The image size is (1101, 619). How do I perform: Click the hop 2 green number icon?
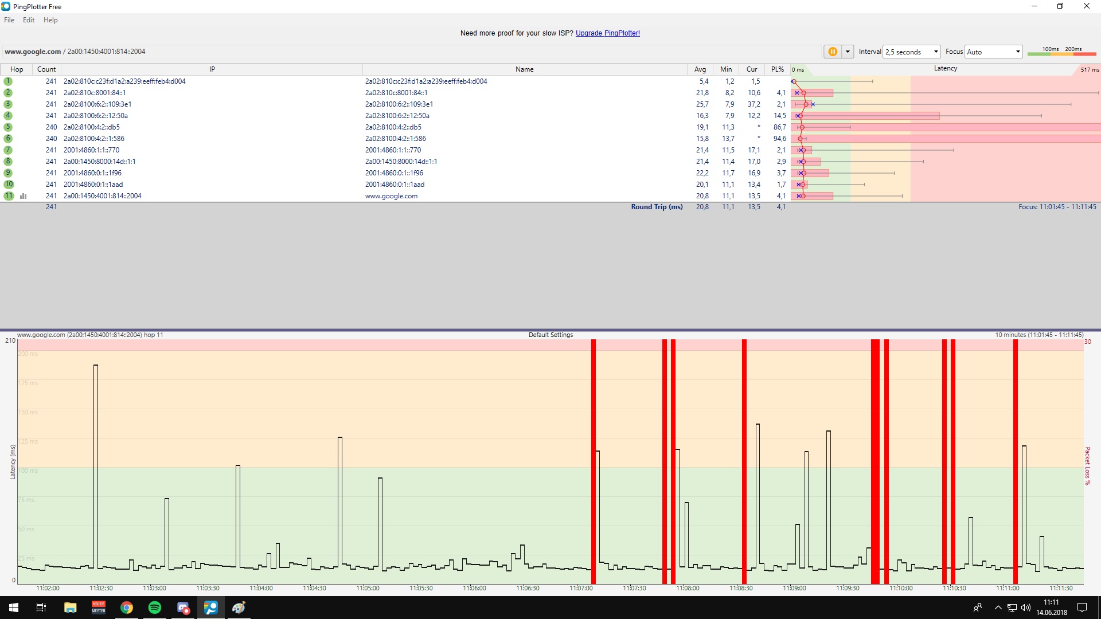click(x=8, y=93)
